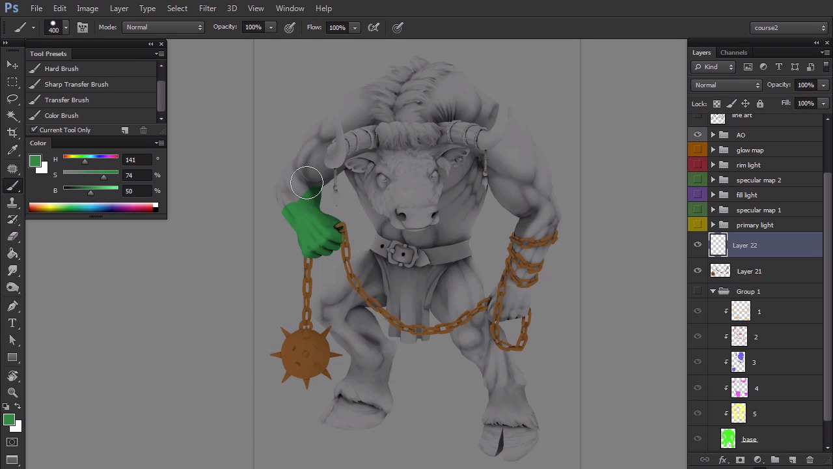This screenshot has height=469, width=833.
Task: Choose the Zoom tool
Action: [x=12, y=393]
